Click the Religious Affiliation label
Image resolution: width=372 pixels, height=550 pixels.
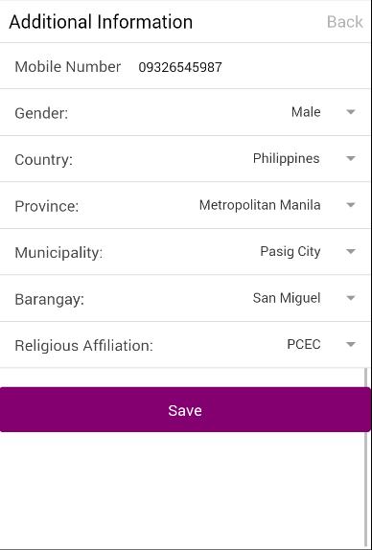(83, 346)
